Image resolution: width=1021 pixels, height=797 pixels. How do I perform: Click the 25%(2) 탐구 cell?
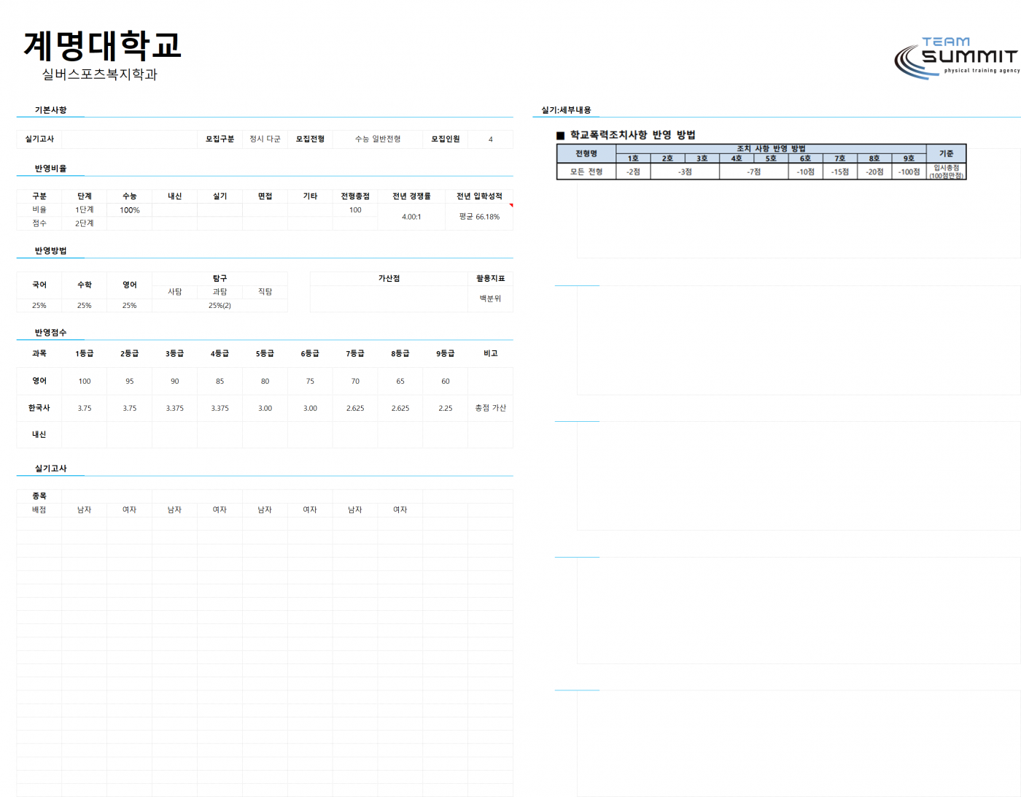click(x=220, y=306)
